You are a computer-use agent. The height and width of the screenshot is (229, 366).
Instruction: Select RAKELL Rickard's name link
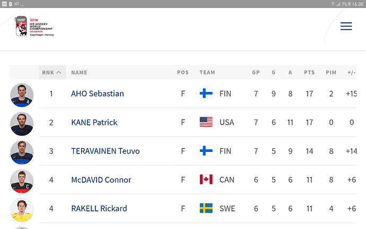click(x=99, y=208)
